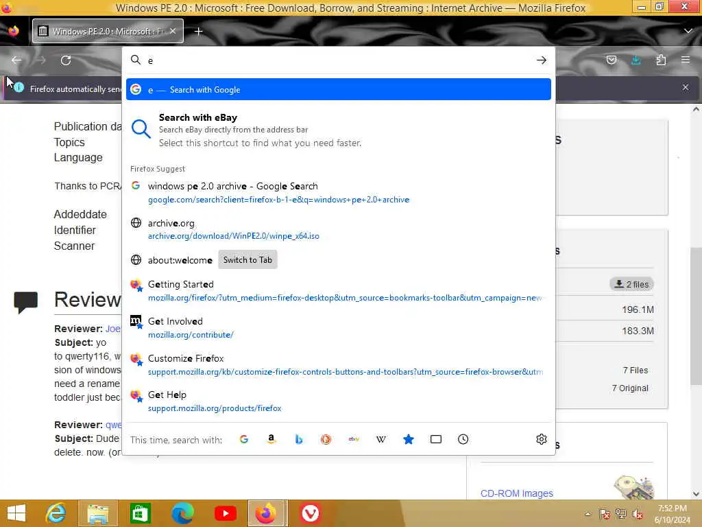Viewport: 702px width, 527px height.
Task: Close the Windows PE 2.0 tab
Action: click(x=173, y=31)
